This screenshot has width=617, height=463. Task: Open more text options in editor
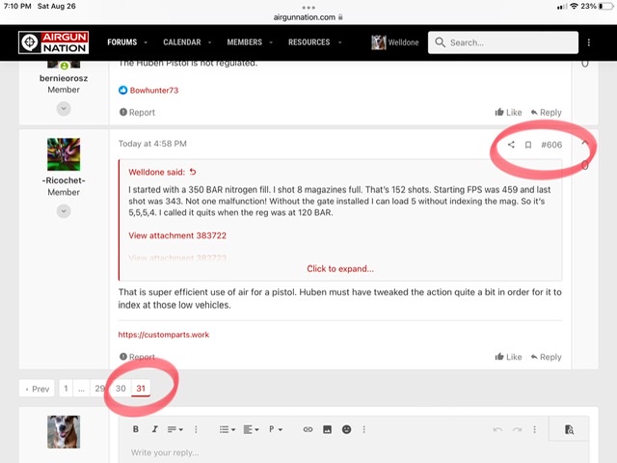coord(196,429)
